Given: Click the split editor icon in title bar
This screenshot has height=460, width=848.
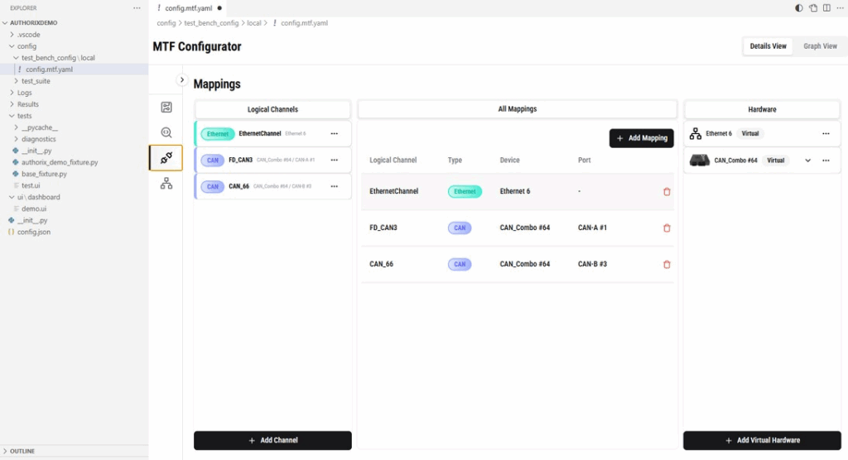Looking at the screenshot, I should point(827,8).
